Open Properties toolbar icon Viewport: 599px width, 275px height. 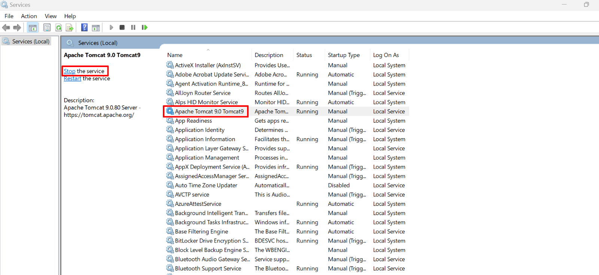click(x=47, y=27)
